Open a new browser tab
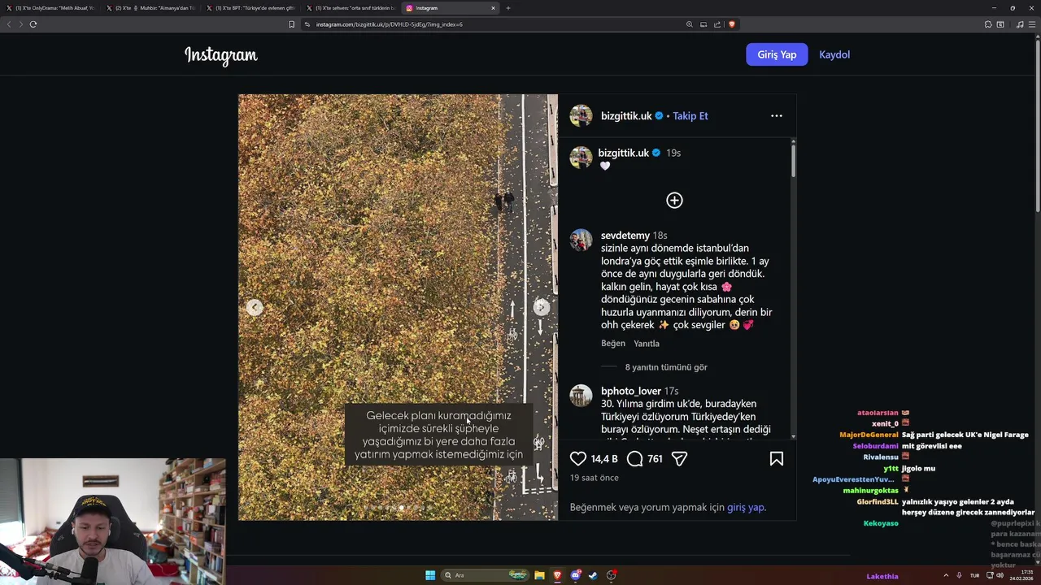 [508, 8]
